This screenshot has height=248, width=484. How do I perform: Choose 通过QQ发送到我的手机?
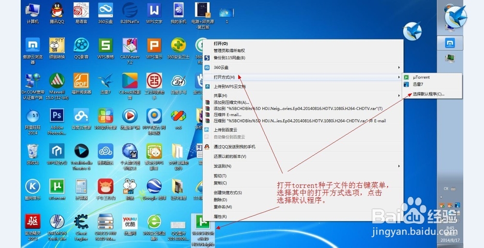[303, 146]
